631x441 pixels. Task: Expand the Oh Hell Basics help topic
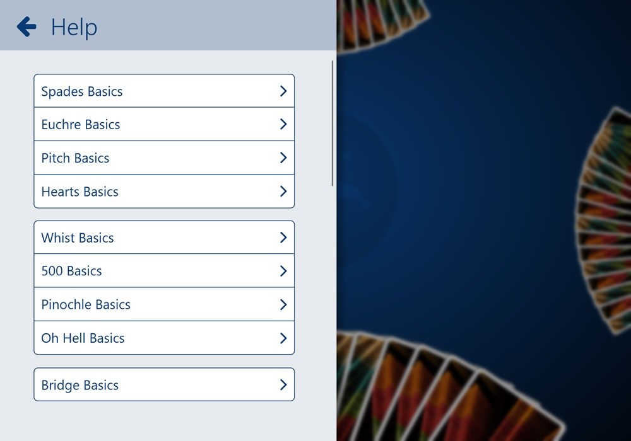tap(164, 338)
